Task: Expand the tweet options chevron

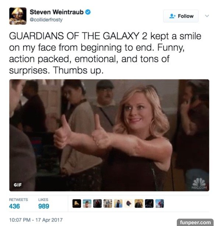Action: coord(207,16)
